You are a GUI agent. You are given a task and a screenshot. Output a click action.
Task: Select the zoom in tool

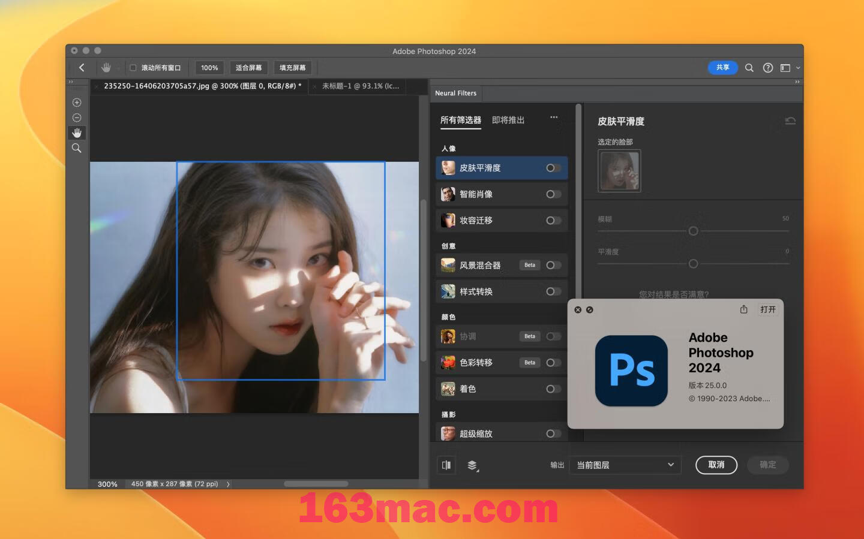point(77,103)
